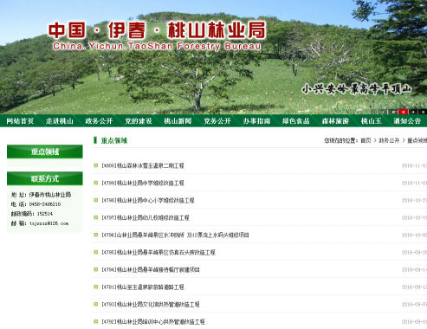427x329 pixels.
Task: Open article [4795] 仿真石头房改造工程
Action: (159, 252)
